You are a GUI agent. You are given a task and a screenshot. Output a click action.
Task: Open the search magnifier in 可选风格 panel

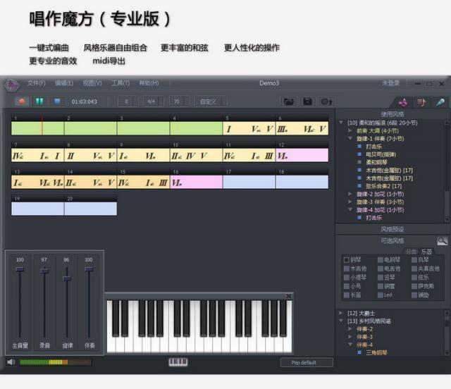442,241
